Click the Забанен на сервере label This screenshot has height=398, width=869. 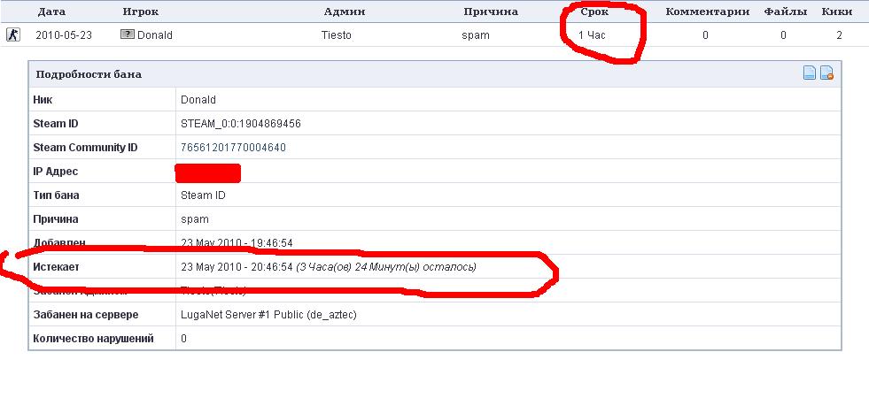click(85, 315)
